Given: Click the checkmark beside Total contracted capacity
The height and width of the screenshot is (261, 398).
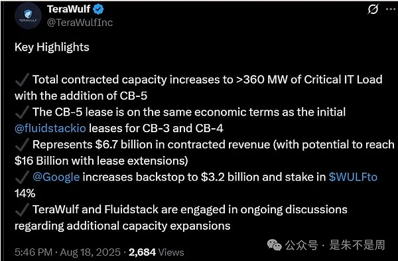Looking at the screenshot, I should [22, 80].
